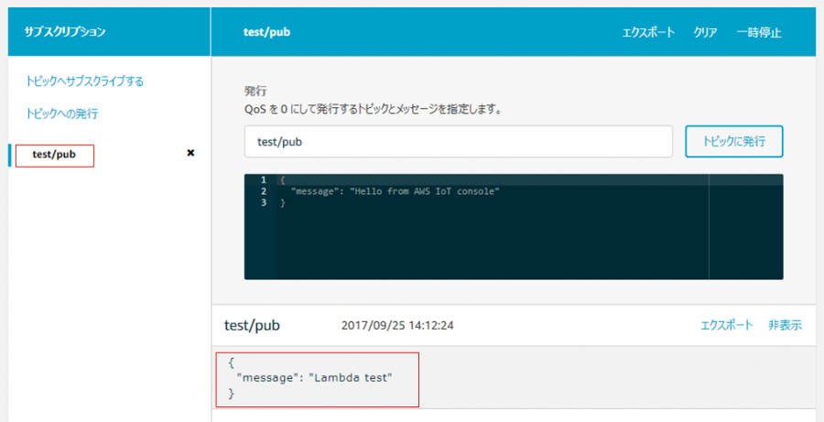Pause the subscription with 一時停止
This screenshot has height=422, width=824.
[759, 33]
